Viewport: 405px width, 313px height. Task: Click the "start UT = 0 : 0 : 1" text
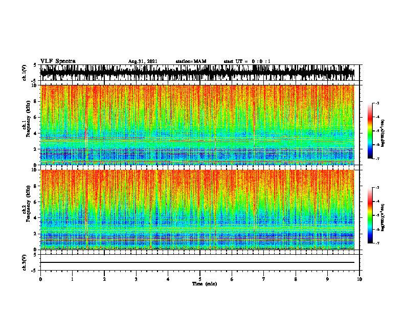point(247,61)
